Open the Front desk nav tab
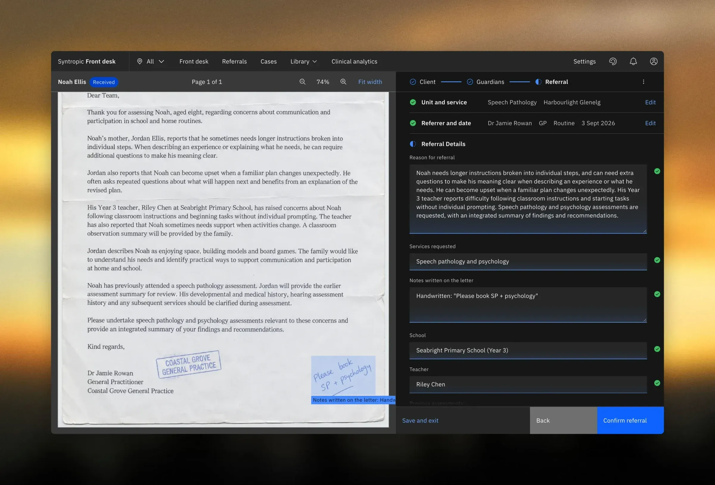This screenshot has width=715, height=485. [x=194, y=62]
